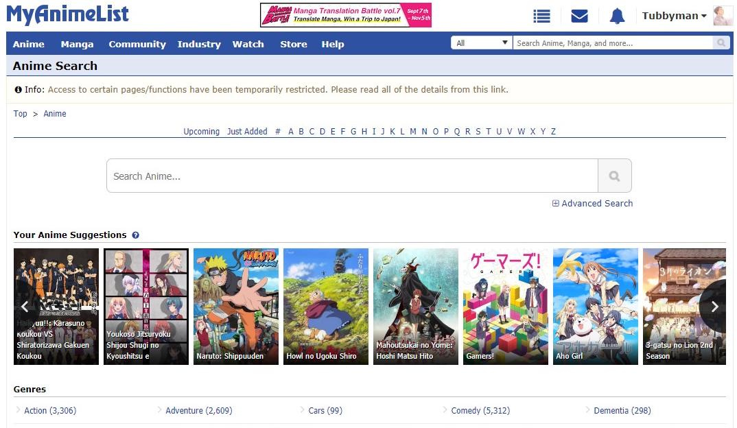
Task: Click the Manga Translation Battle banner
Action: click(345, 15)
